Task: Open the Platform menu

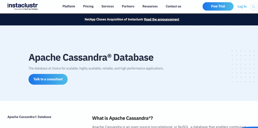Action: pyautogui.click(x=69, y=6)
